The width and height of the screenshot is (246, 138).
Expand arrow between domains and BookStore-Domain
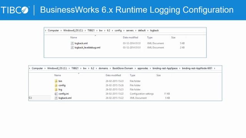110,68
